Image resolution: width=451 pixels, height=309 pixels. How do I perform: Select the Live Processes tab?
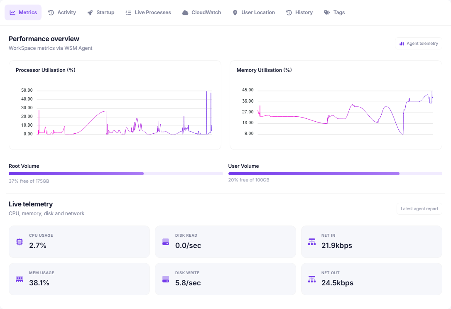[148, 12]
